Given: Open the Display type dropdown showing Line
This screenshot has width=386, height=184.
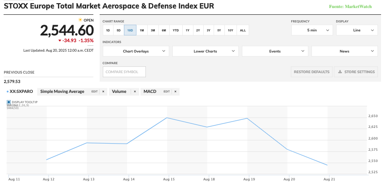Looking at the screenshot, I should (x=356, y=30).
